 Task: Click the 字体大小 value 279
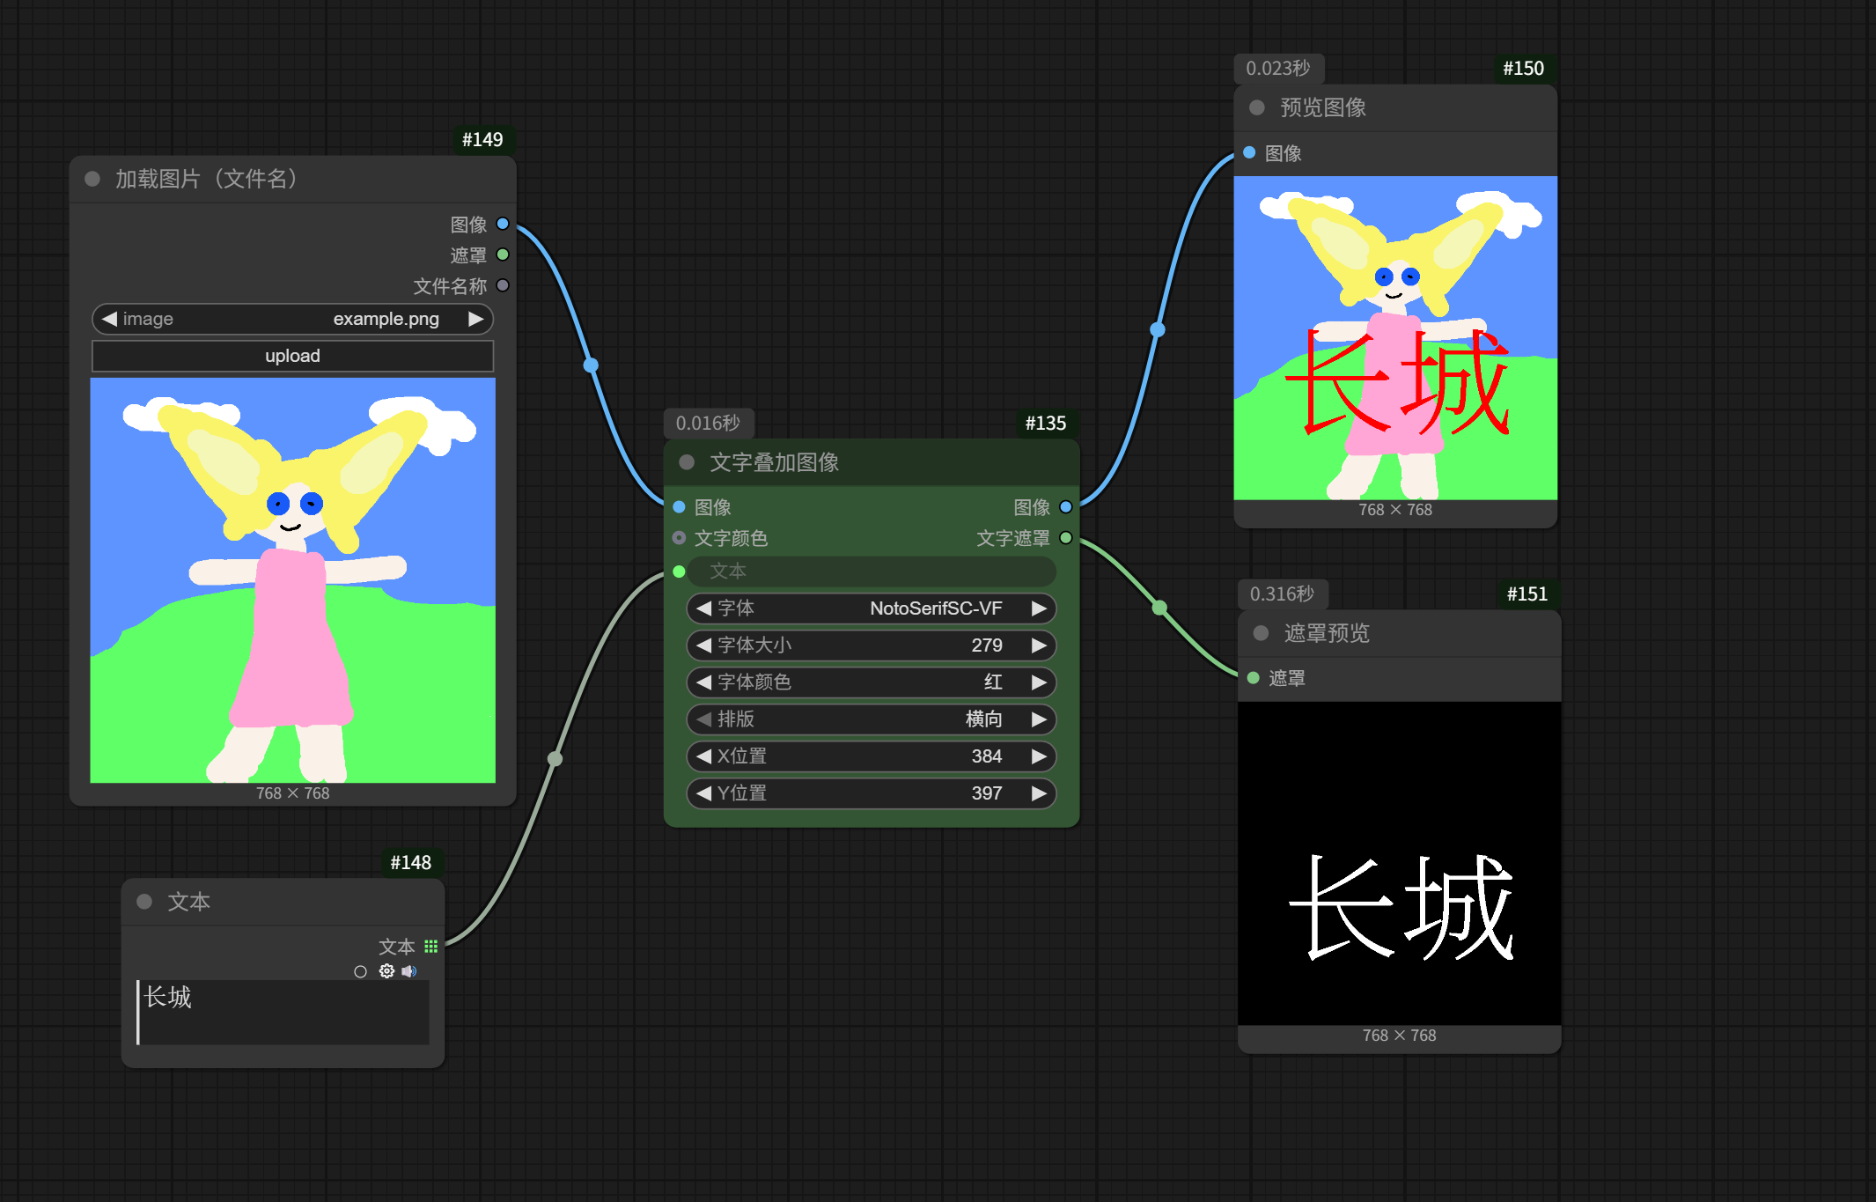click(987, 645)
